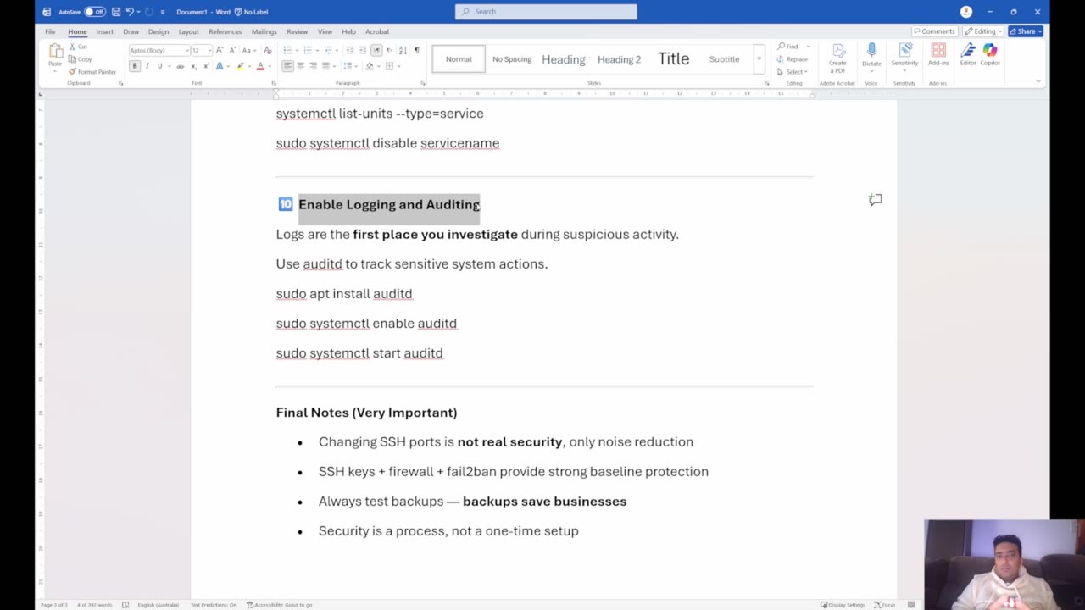Open the Change Case menu

(x=248, y=50)
